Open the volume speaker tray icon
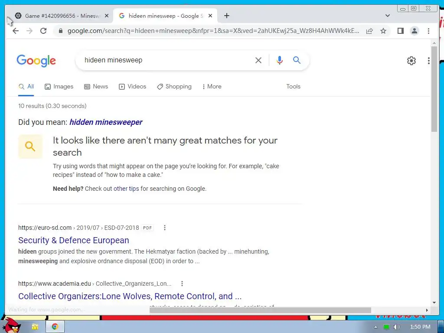444x333 pixels. click(x=396, y=327)
